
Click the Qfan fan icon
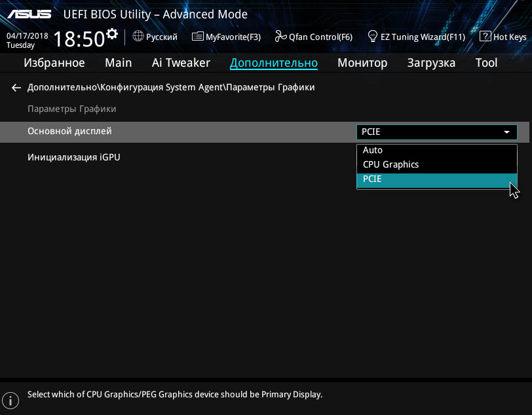coord(280,36)
